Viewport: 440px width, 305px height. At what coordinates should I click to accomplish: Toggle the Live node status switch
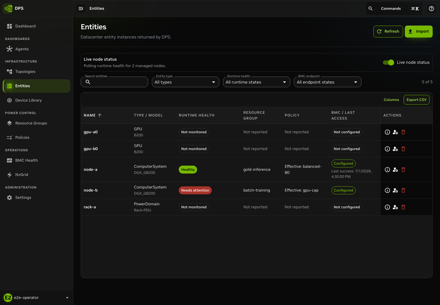pyautogui.click(x=388, y=63)
